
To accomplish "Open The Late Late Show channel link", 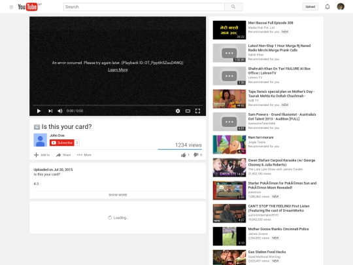I will (x=275, y=169).
